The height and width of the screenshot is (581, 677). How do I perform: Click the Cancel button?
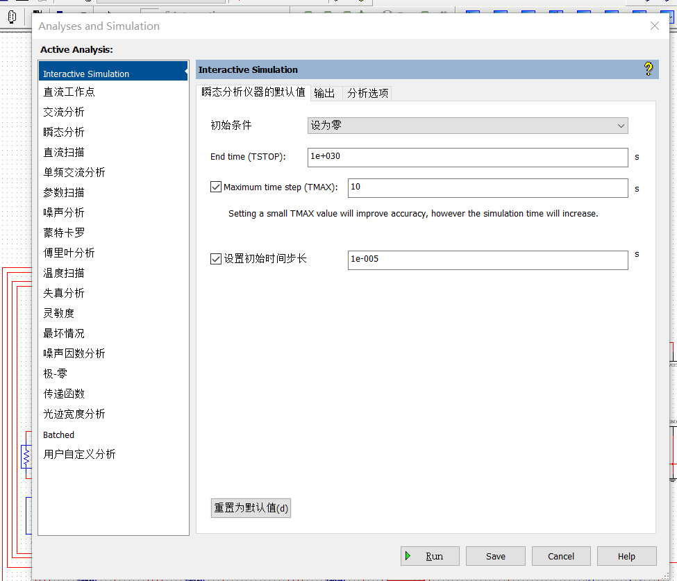click(x=561, y=556)
